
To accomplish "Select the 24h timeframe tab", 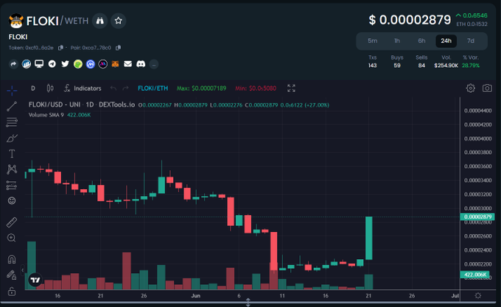I will (x=446, y=40).
